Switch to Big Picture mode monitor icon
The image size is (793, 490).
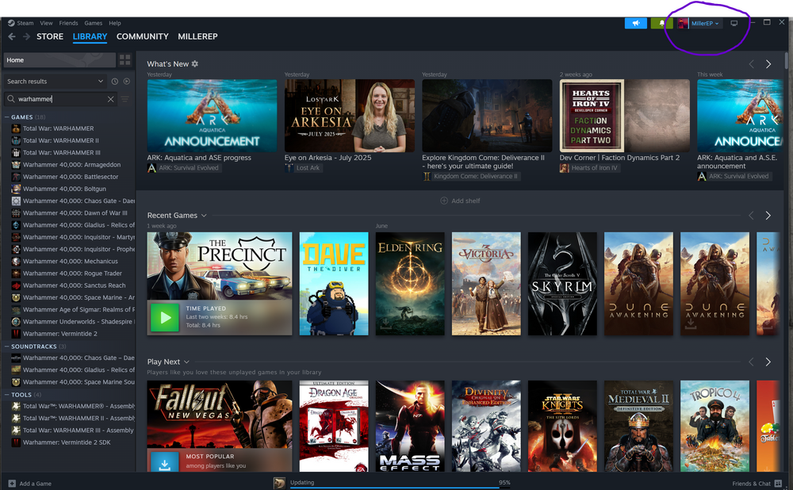point(734,23)
